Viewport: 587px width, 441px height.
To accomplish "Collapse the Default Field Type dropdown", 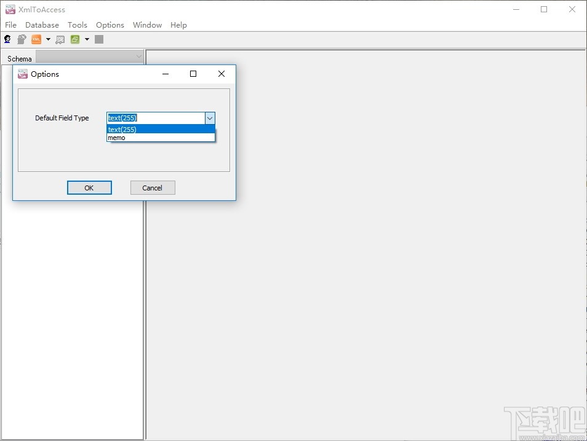I will click(x=210, y=117).
